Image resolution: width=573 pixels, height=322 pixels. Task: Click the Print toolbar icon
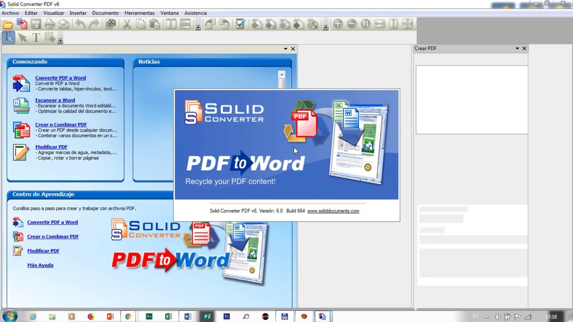(x=50, y=24)
